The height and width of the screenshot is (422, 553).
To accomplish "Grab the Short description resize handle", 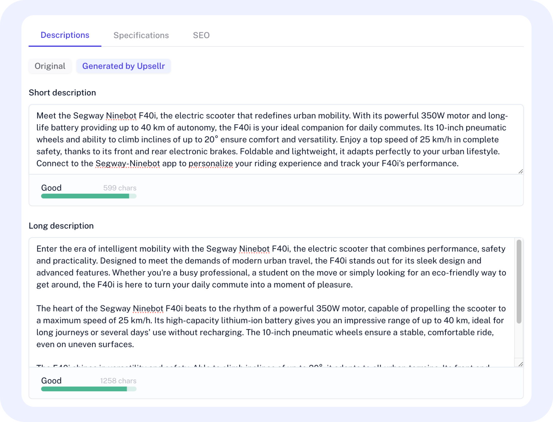I will coord(520,171).
